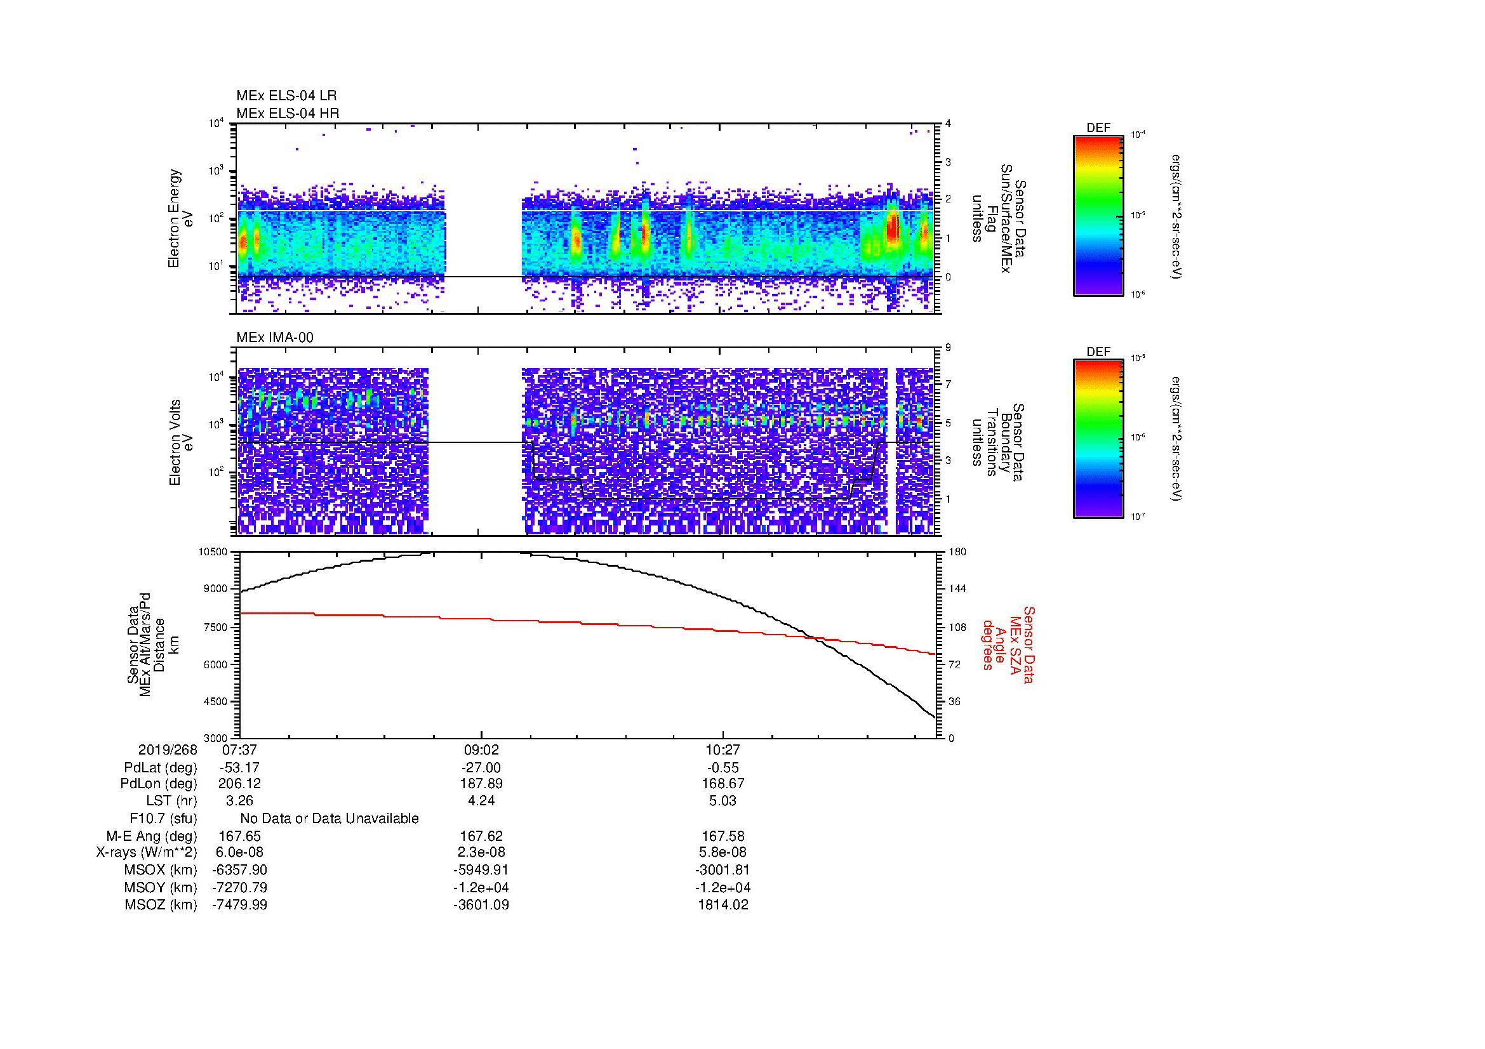Click the MSOZ value '-3601.09'
The height and width of the screenshot is (1049, 1485).
tap(481, 906)
